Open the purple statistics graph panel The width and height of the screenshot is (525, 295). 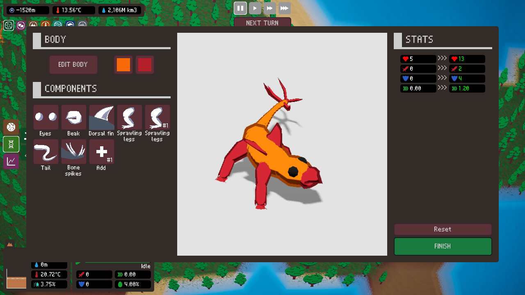(11, 161)
